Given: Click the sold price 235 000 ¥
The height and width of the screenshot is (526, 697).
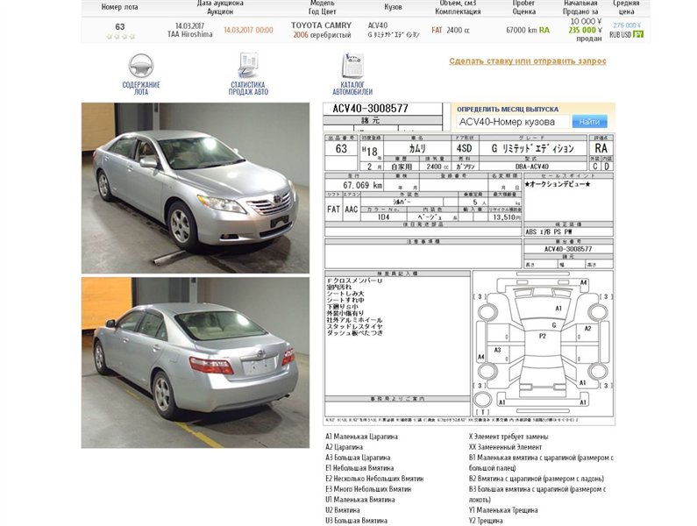Looking at the screenshot, I should pos(586,30).
